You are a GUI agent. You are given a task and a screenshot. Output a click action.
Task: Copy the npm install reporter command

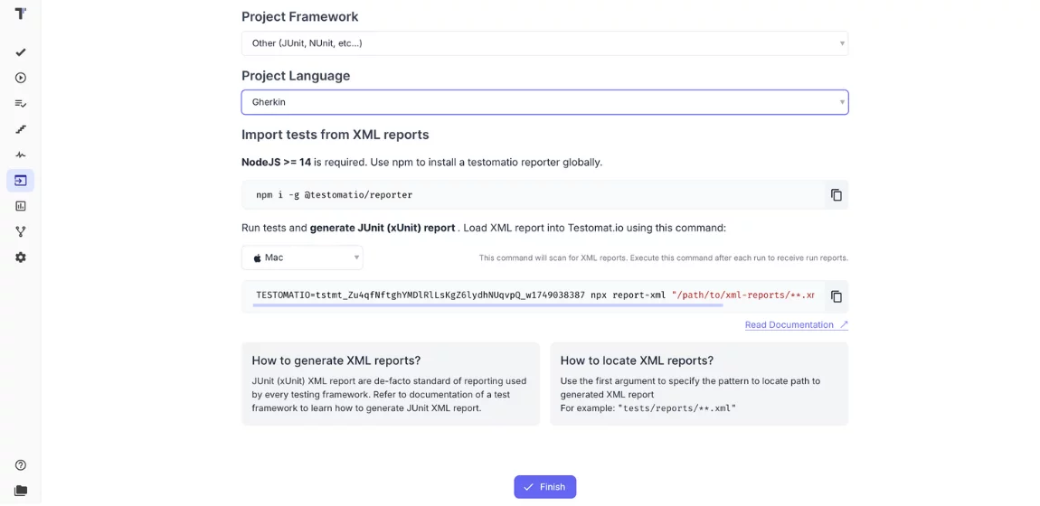point(836,195)
